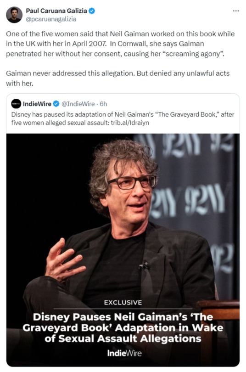Click the EXCLUSIVE label above the headline
Viewport: 246px width, 372px height.
coord(123,303)
